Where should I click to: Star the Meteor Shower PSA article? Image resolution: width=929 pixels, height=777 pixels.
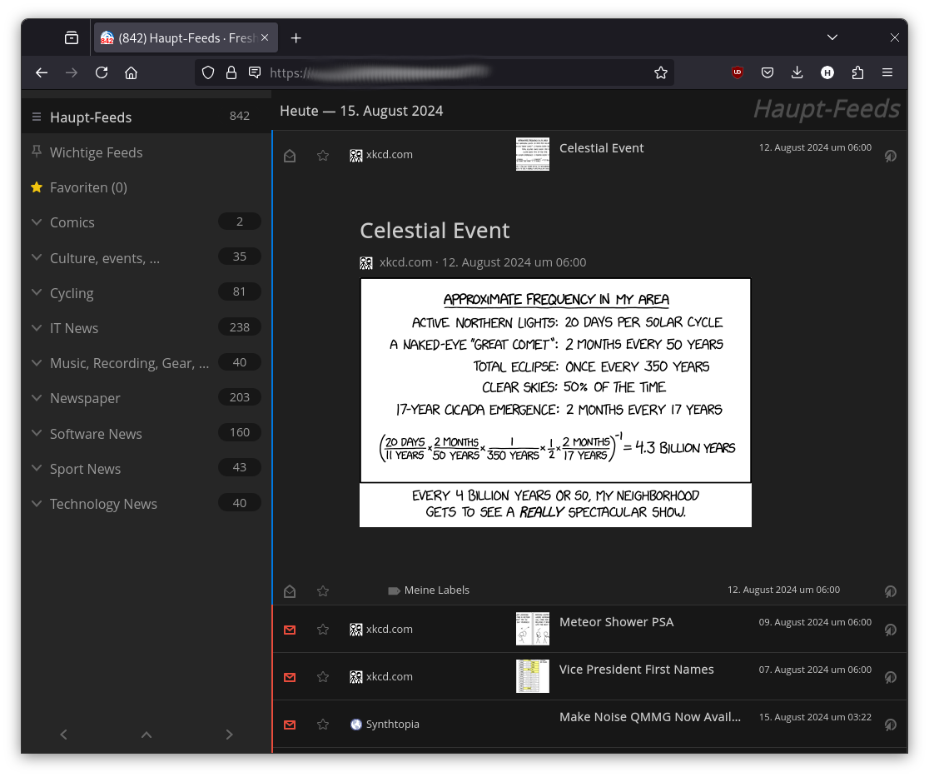coord(323,629)
